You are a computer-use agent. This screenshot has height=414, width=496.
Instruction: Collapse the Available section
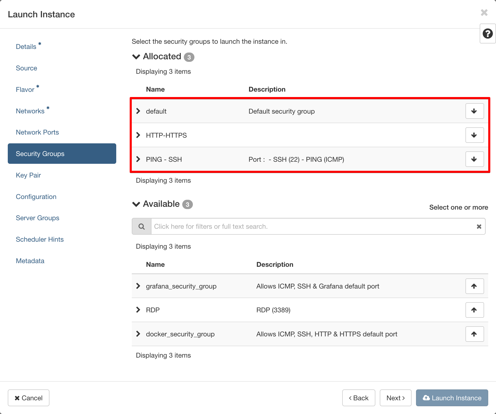[x=136, y=204]
